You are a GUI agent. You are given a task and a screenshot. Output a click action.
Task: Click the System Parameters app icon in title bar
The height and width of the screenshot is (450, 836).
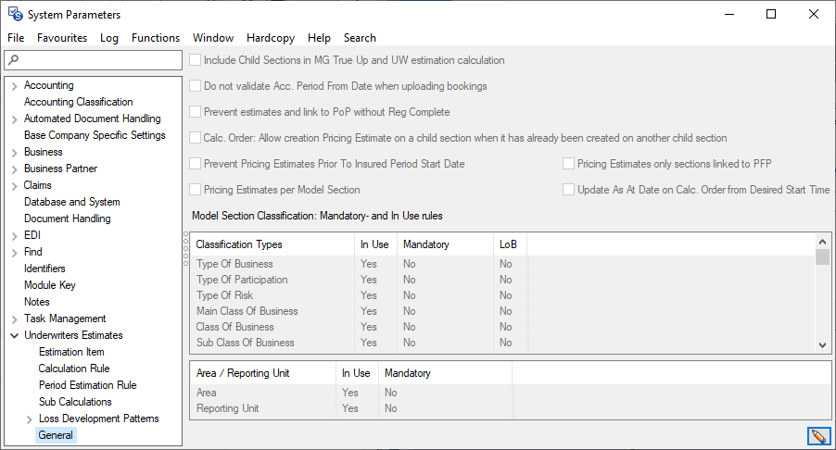tap(15, 15)
